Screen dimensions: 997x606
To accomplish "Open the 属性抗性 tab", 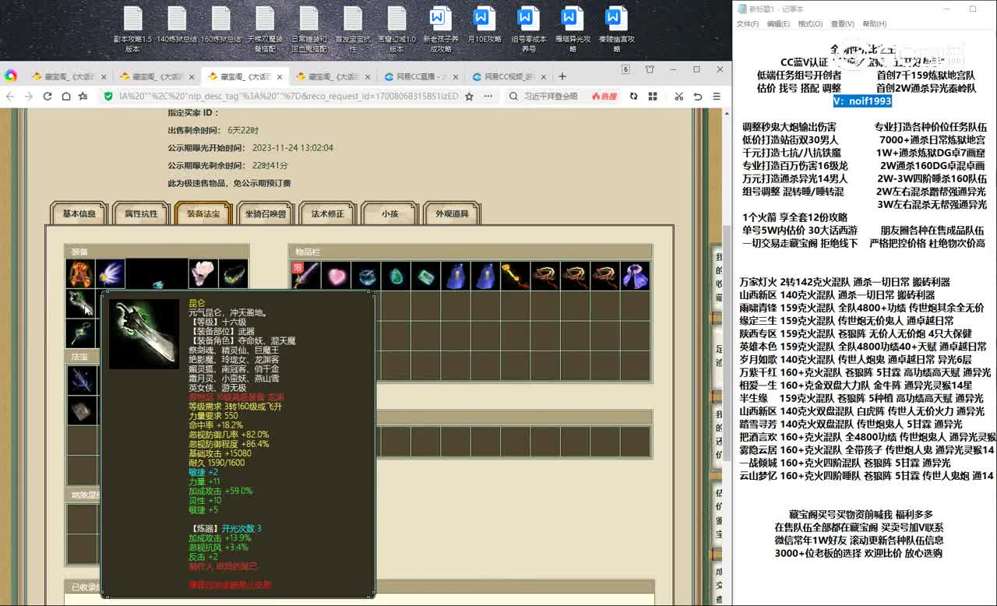I will tap(141, 213).
